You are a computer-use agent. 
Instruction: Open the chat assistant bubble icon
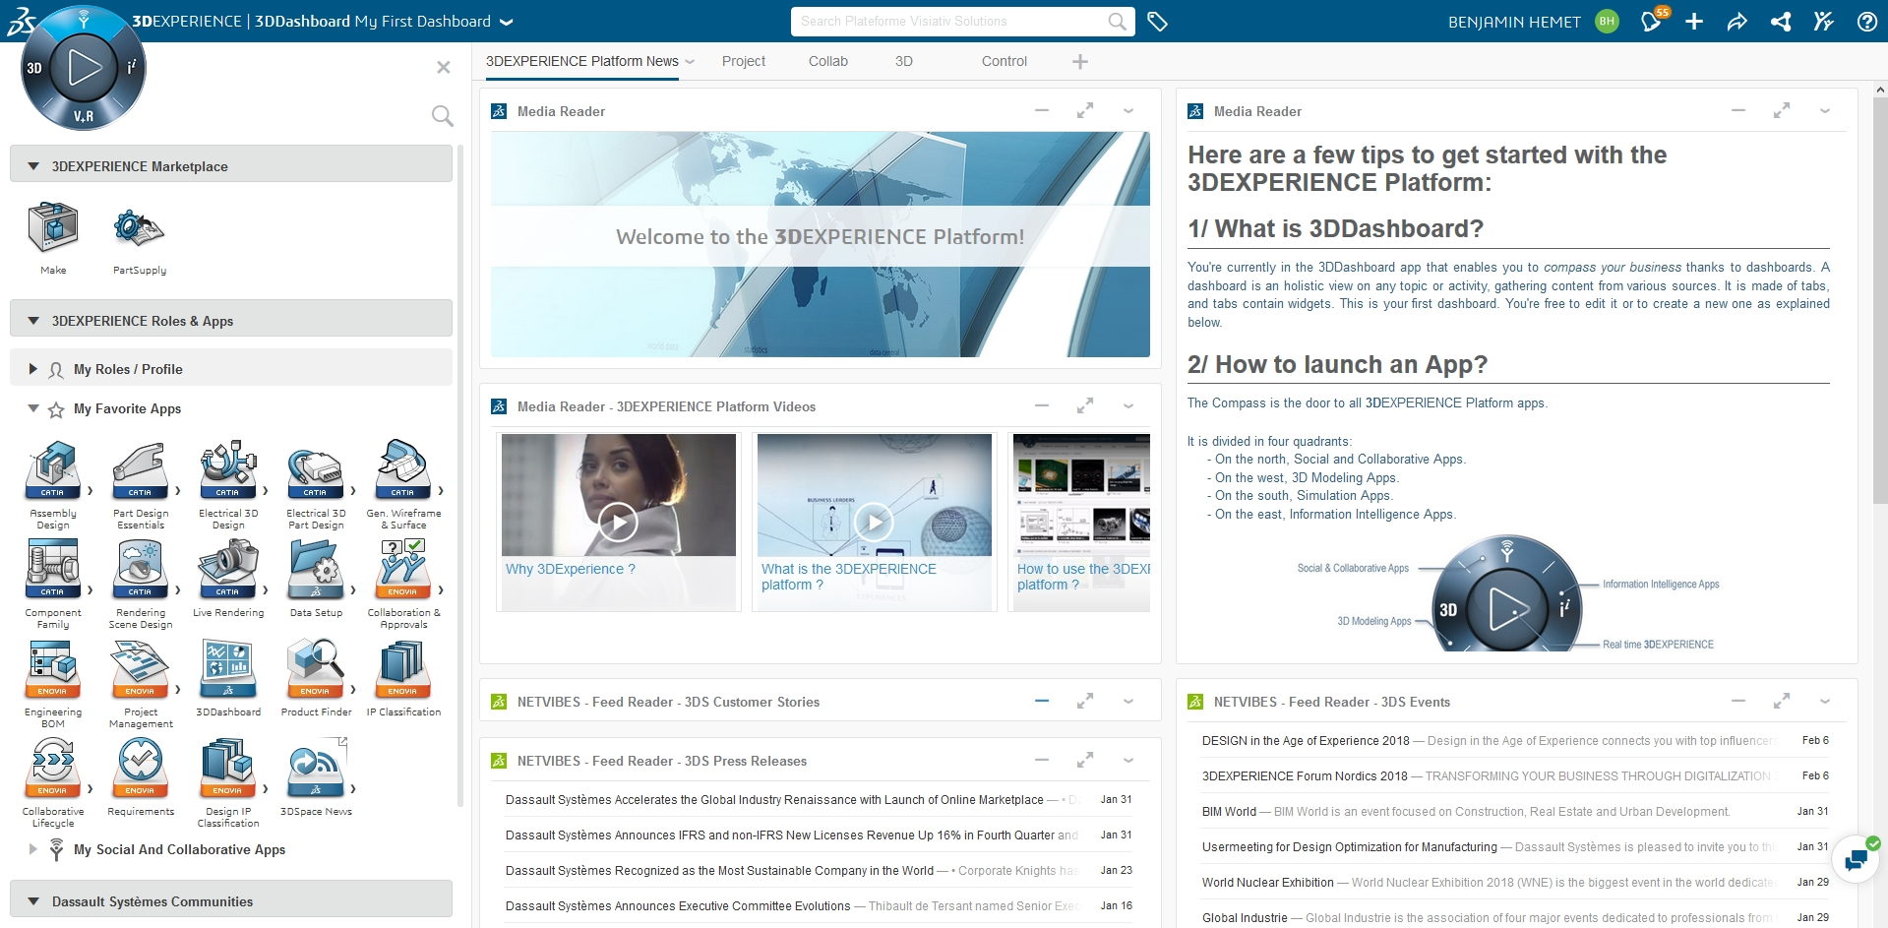coord(1857,859)
